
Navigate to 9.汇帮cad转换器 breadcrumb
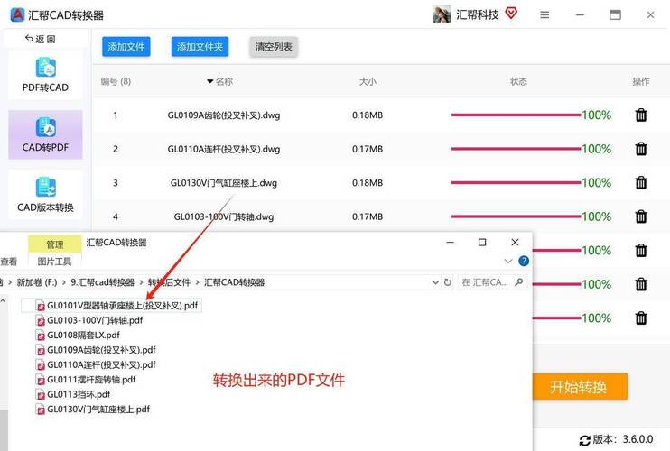point(103,282)
